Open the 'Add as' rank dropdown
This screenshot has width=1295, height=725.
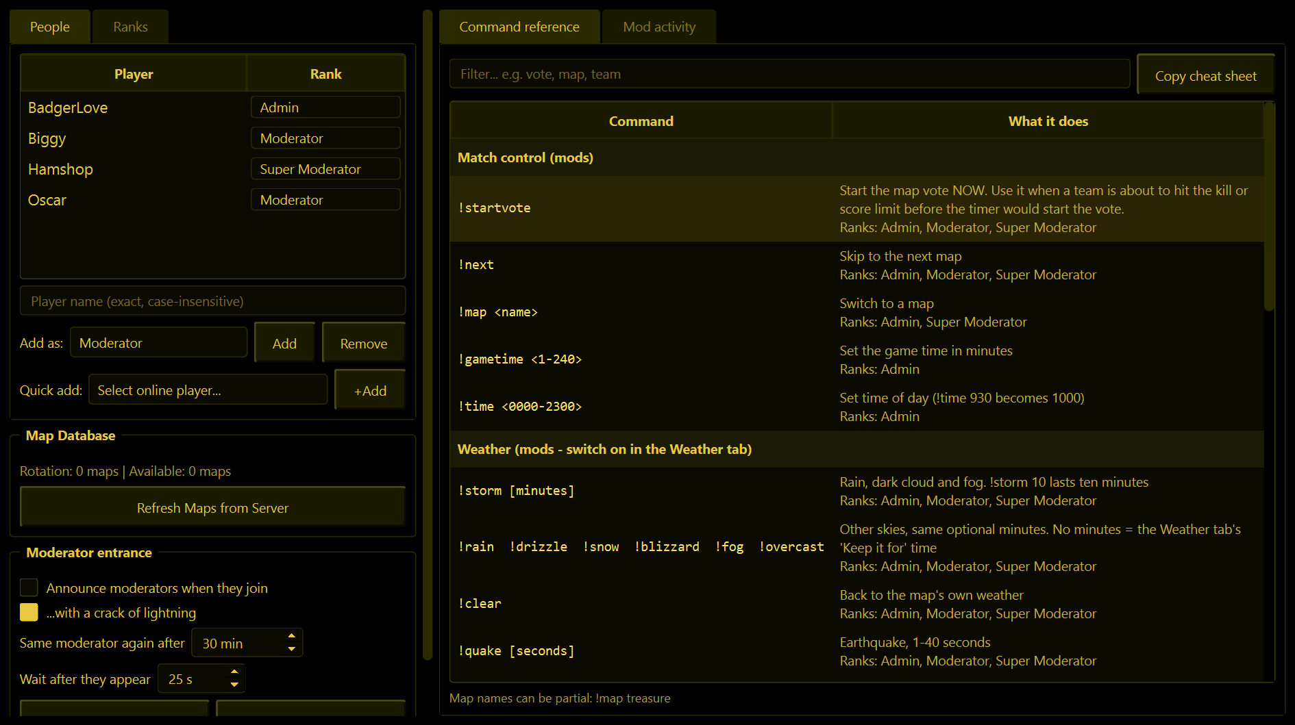[x=159, y=342]
